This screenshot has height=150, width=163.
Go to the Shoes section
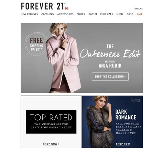click(81, 14)
